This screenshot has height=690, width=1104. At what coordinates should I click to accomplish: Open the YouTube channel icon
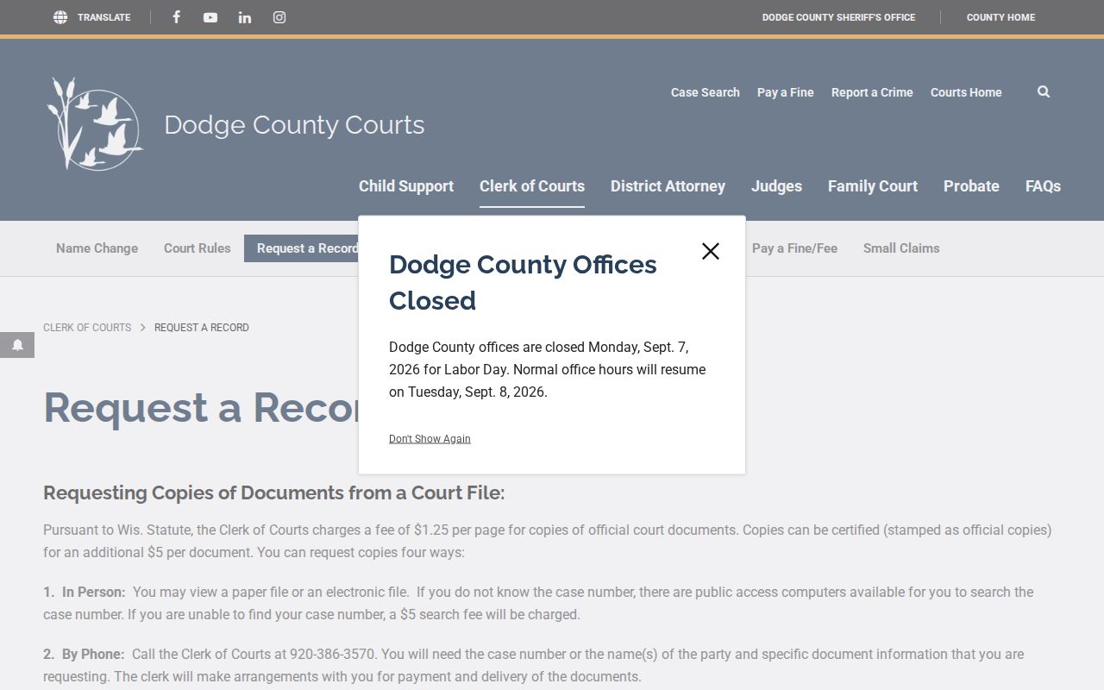(x=210, y=17)
